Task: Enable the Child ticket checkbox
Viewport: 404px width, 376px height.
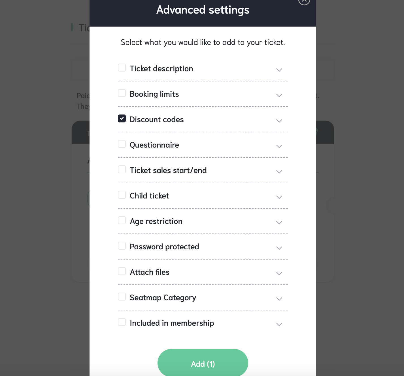Action: (122, 195)
